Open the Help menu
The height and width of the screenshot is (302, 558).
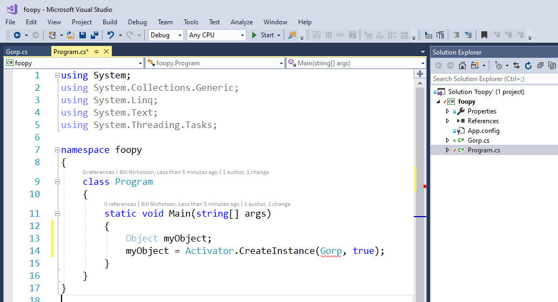305,22
